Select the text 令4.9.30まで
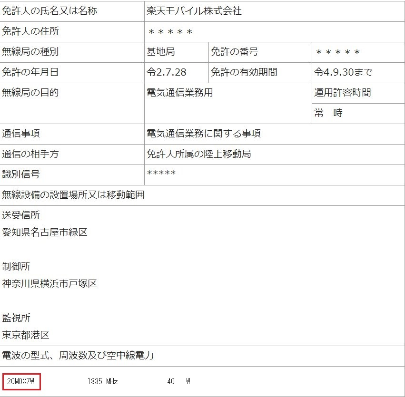Image resolution: width=405 pixels, height=397 pixels. click(343, 72)
